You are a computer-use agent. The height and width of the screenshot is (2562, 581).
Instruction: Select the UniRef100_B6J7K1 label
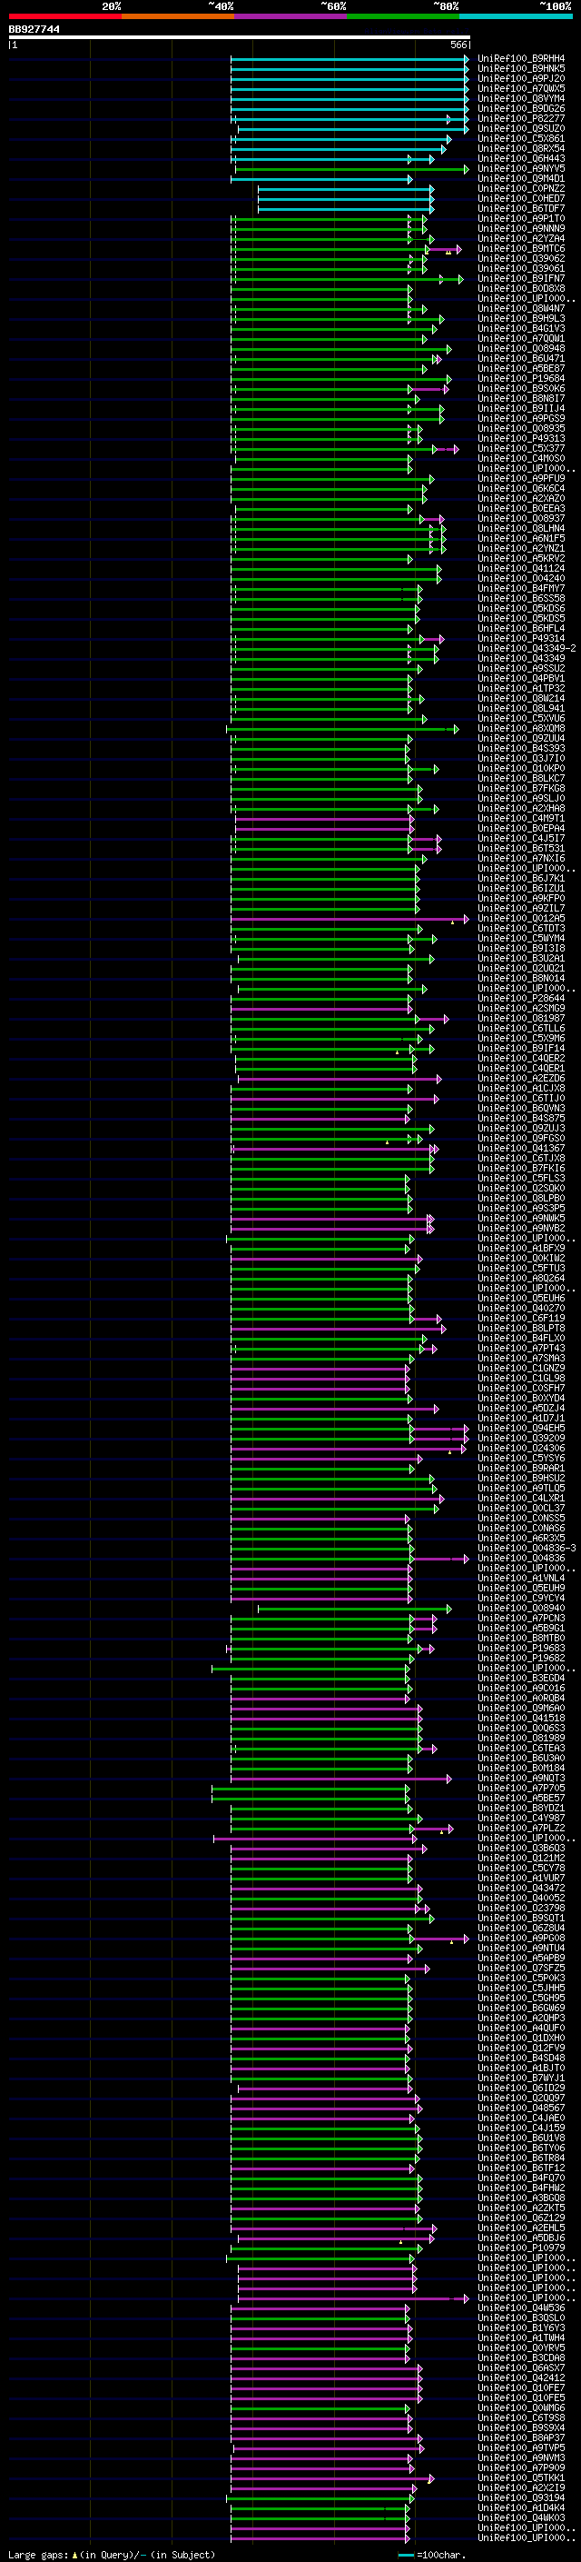(x=521, y=878)
